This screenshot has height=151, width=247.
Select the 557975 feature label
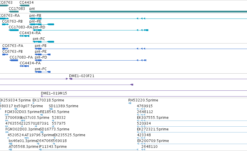point(59,123)
